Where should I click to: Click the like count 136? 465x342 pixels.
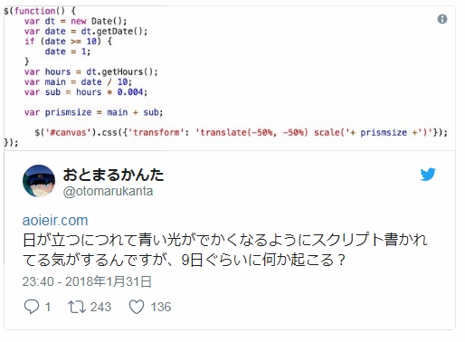(161, 307)
